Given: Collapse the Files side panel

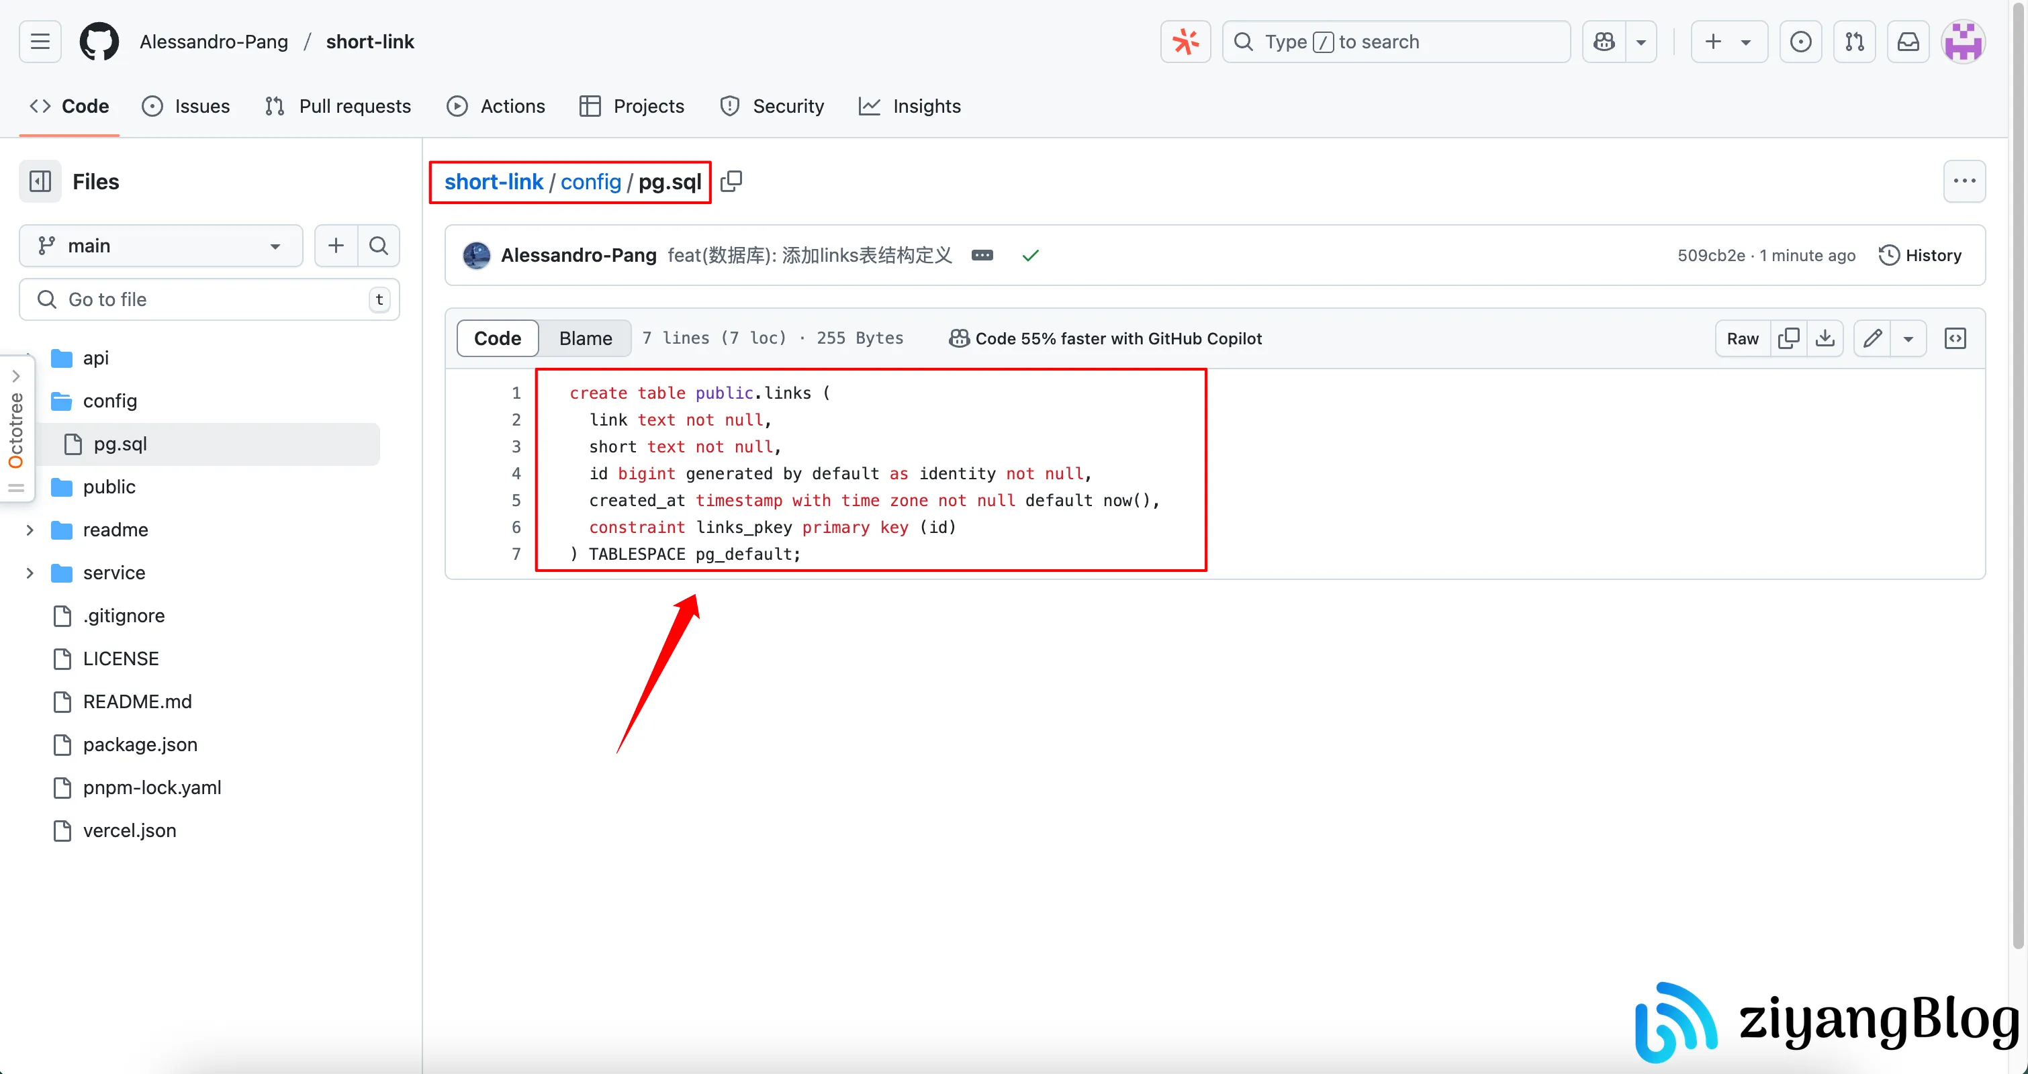Looking at the screenshot, I should 40,182.
